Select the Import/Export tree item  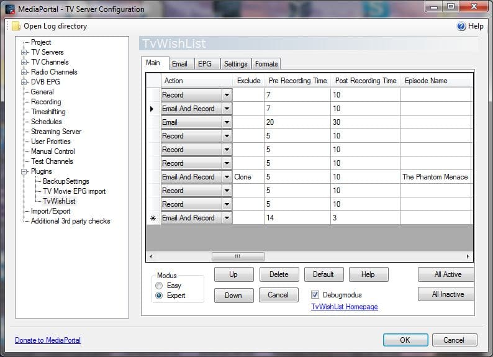50,211
